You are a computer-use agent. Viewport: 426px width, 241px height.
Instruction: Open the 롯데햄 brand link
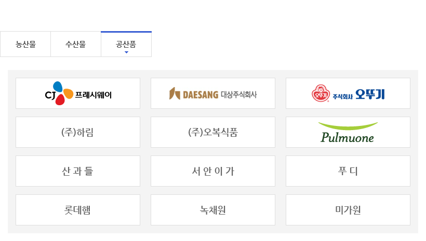pos(78,210)
